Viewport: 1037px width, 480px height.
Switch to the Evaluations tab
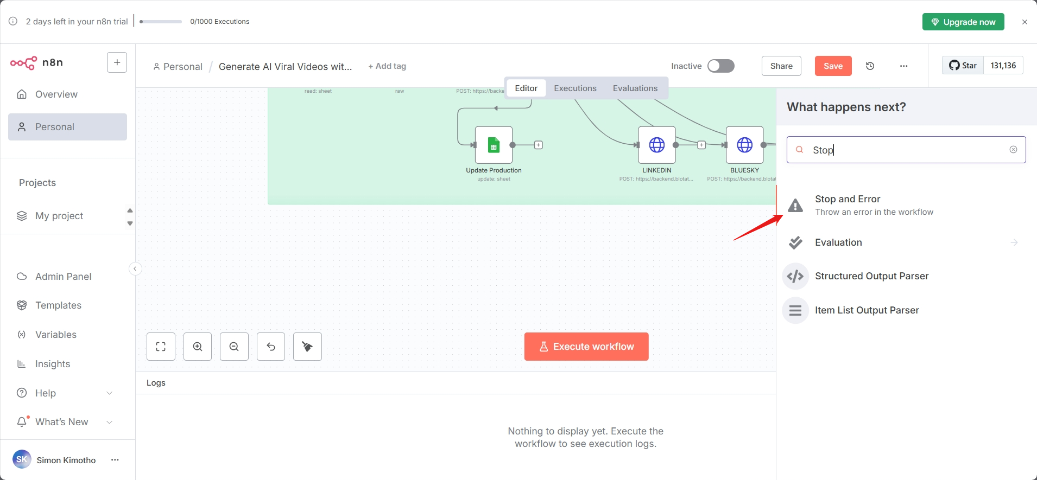tap(635, 88)
